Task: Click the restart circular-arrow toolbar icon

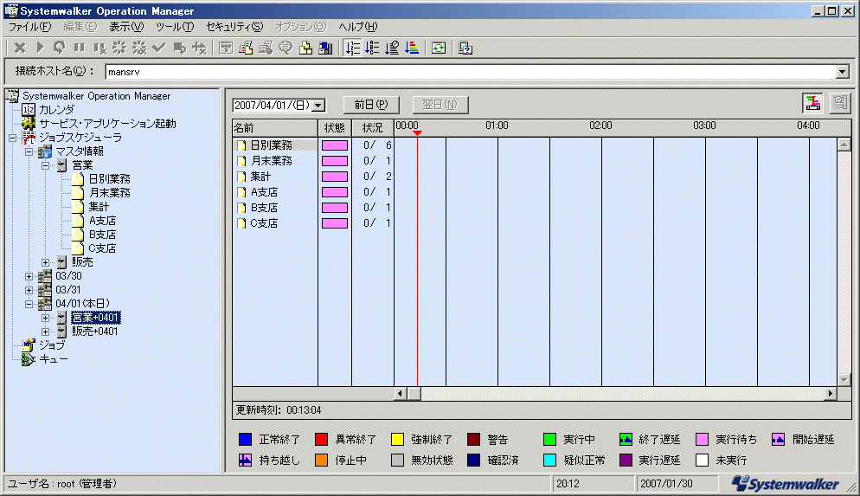Action: tap(59, 48)
